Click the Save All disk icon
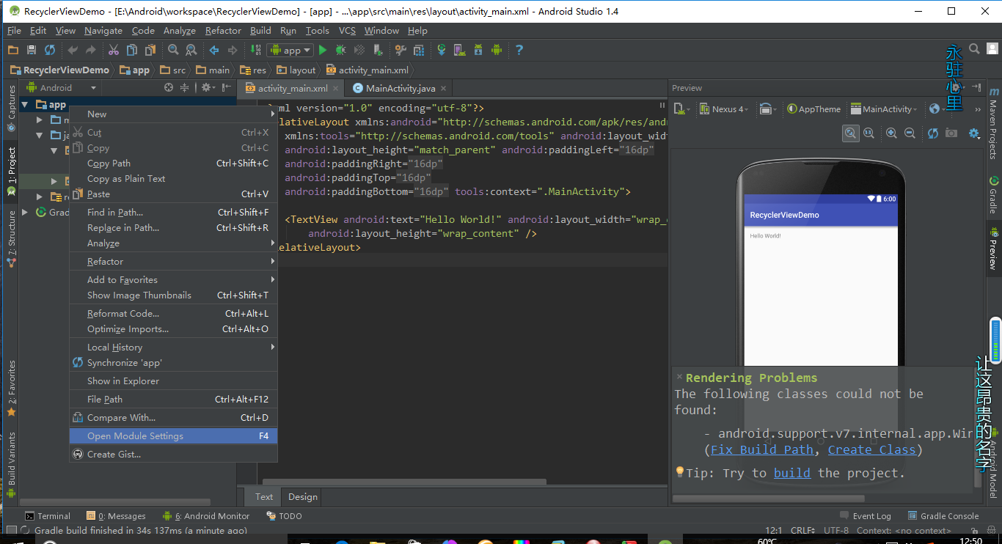 point(31,50)
